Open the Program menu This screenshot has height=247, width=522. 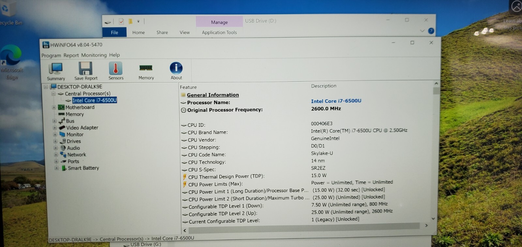pyautogui.click(x=51, y=55)
